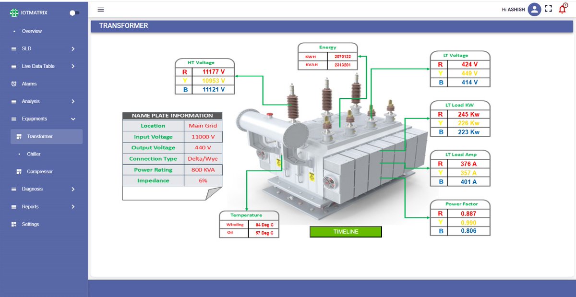Expand the Reports menu chevron
This screenshot has height=297, width=576.
pos(73,206)
